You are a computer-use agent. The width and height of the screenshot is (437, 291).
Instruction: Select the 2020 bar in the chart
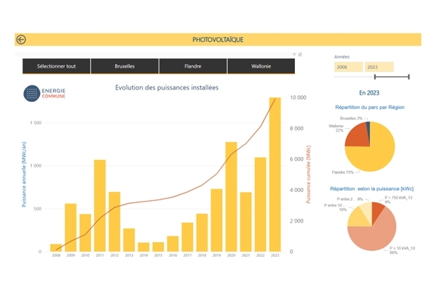click(231, 197)
